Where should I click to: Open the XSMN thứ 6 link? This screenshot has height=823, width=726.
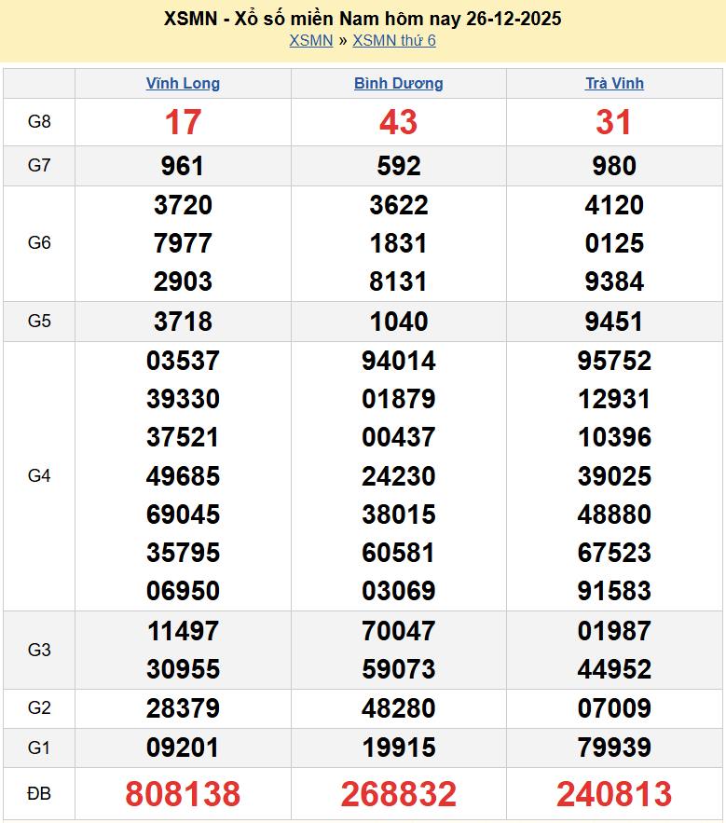(394, 40)
